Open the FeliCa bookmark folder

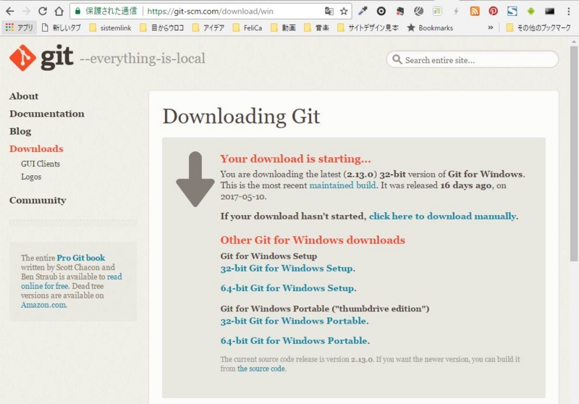248,28
